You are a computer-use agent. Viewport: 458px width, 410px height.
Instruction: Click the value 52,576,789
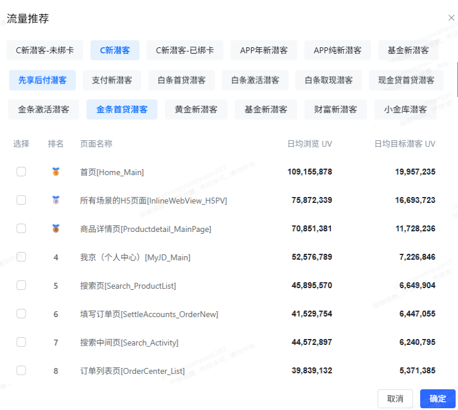pyautogui.click(x=311, y=257)
